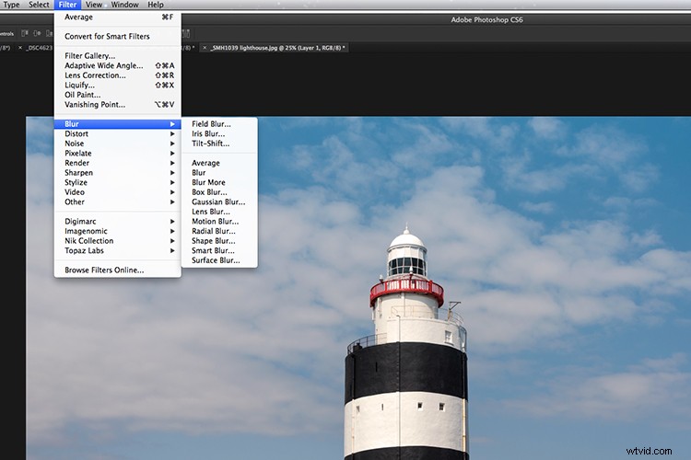Expand the Pixelate submenu
The width and height of the screenshot is (691, 460).
click(x=118, y=154)
